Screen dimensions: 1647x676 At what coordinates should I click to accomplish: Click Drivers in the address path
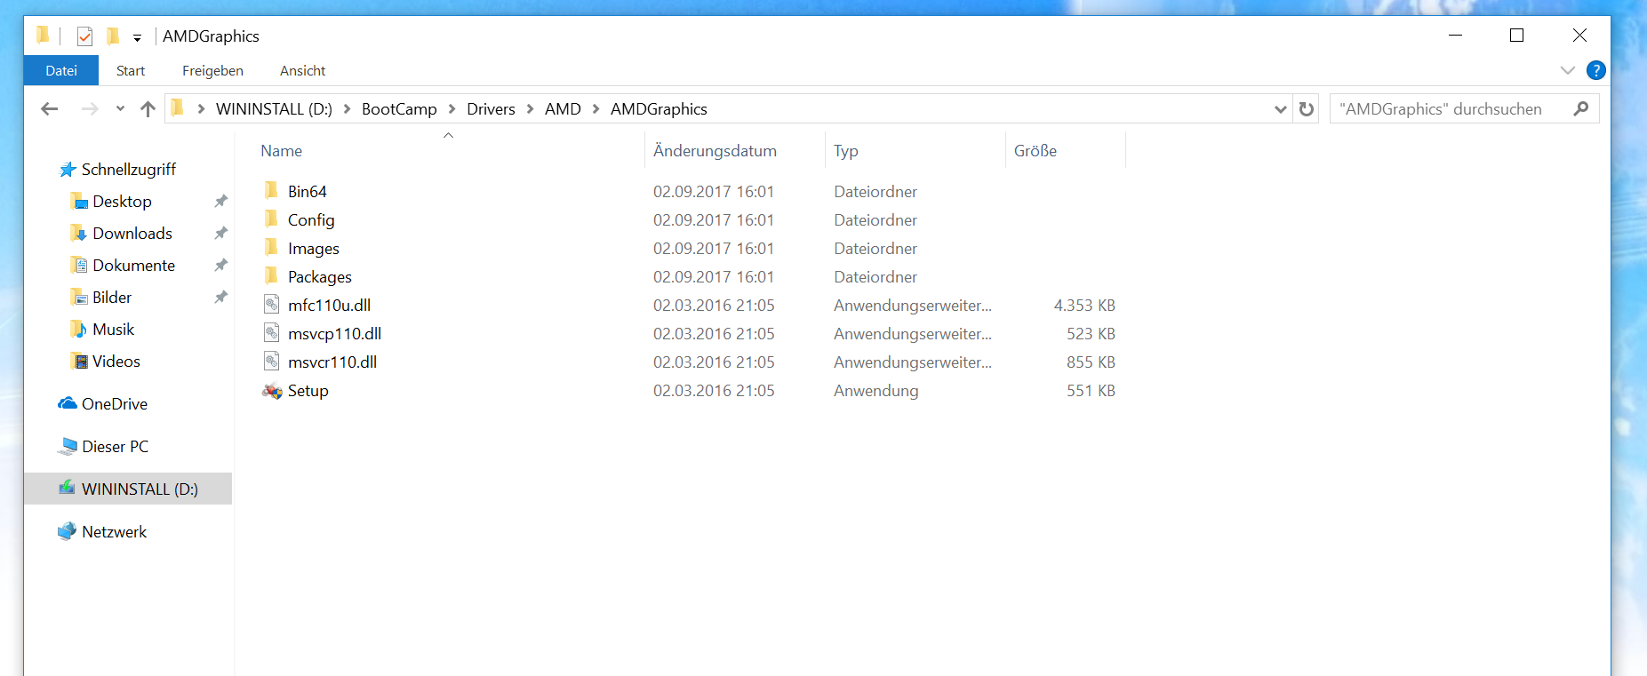pos(491,108)
